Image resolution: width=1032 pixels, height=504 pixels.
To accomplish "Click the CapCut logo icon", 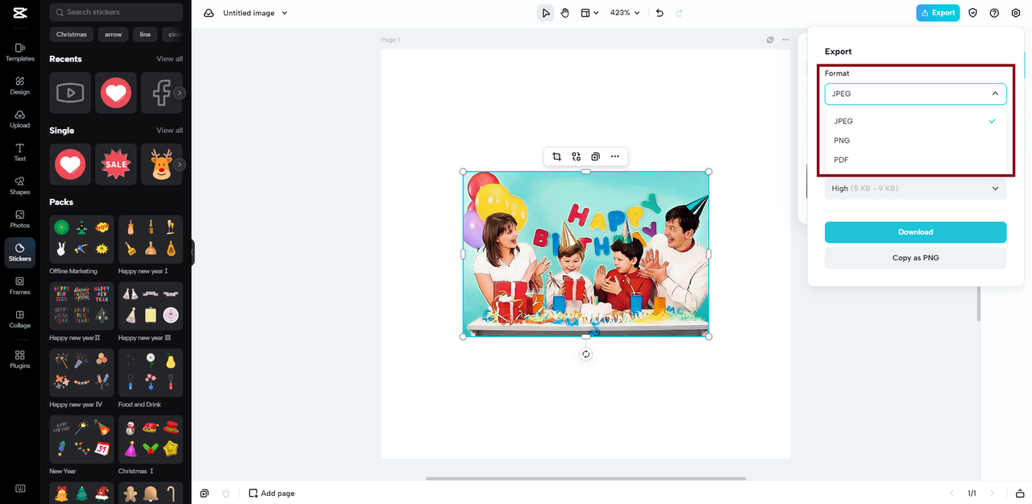I will pyautogui.click(x=19, y=13).
